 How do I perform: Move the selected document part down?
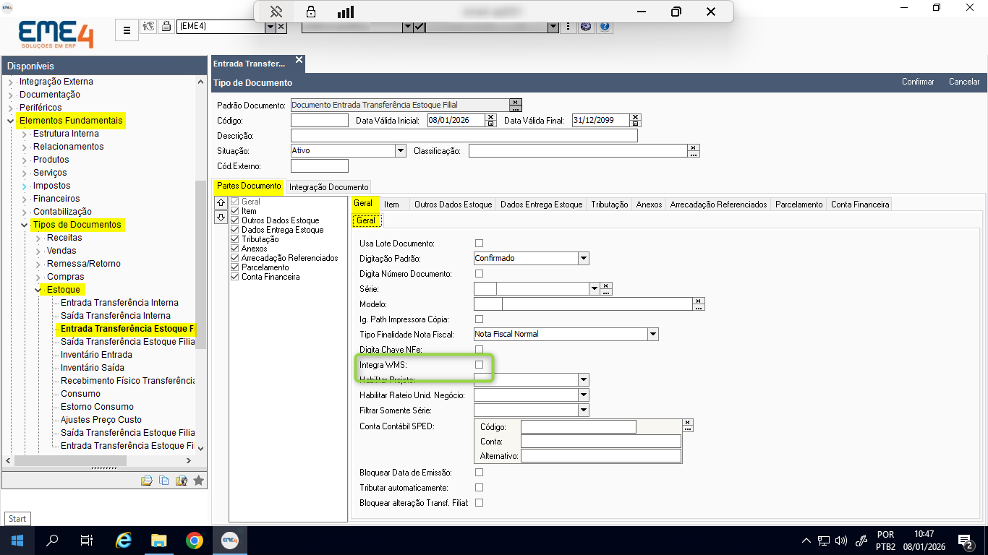pos(221,217)
